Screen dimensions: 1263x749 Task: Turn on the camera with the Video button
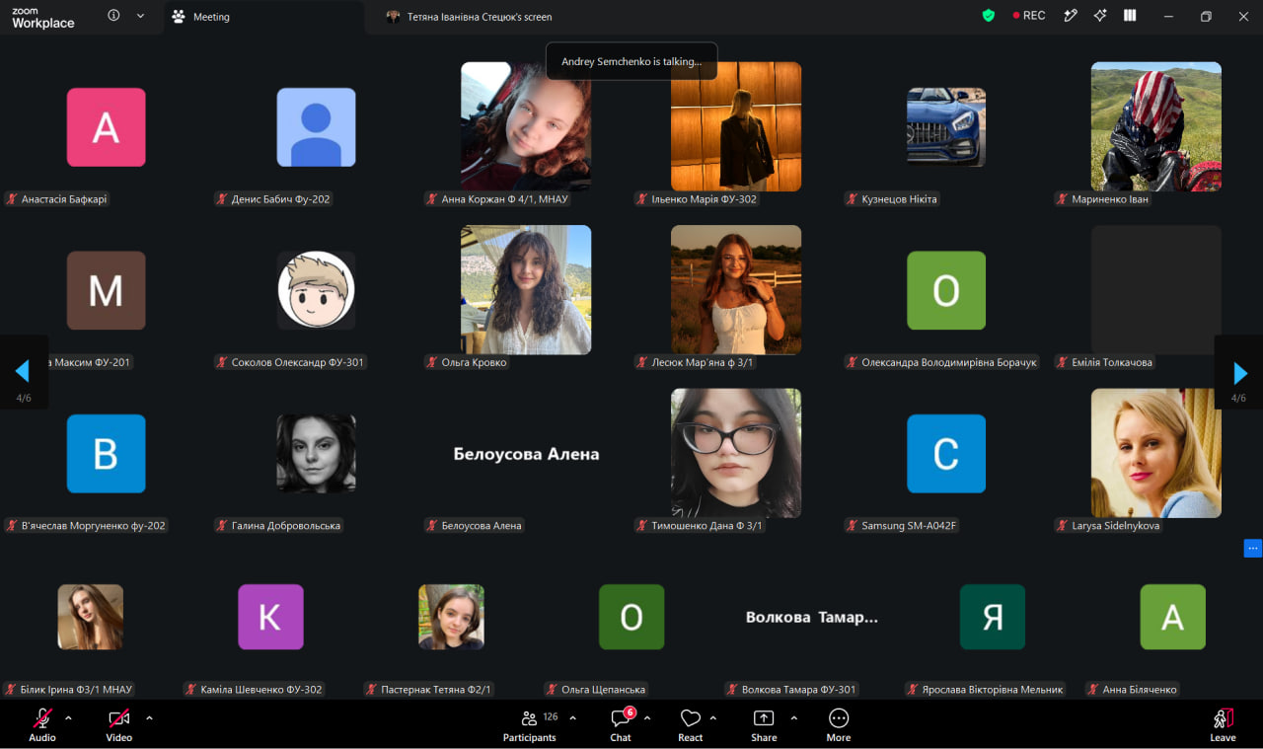(x=119, y=725)
